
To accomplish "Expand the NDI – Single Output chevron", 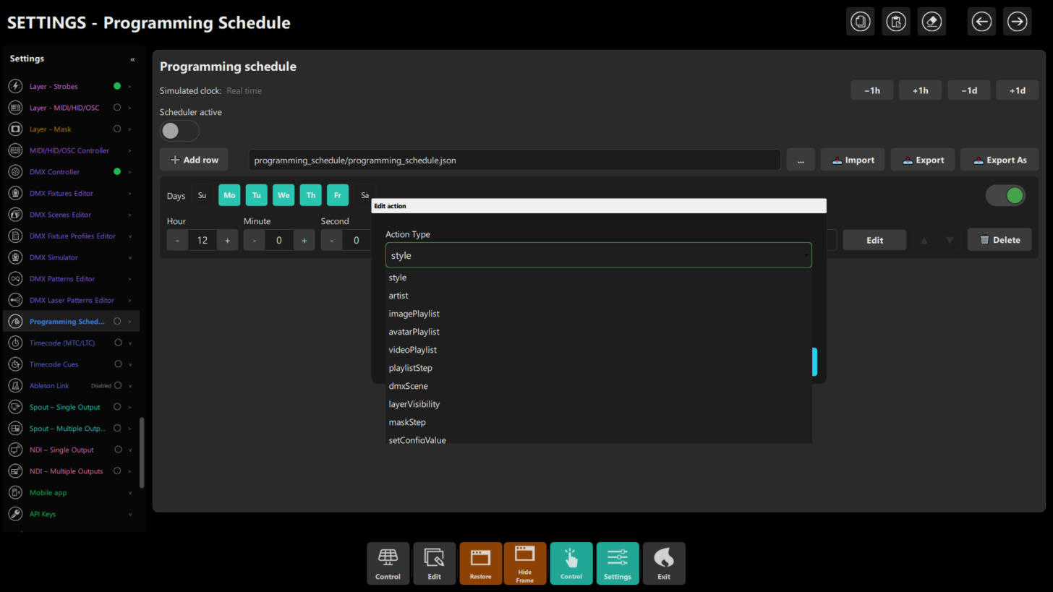I will (x=130, y=450).
